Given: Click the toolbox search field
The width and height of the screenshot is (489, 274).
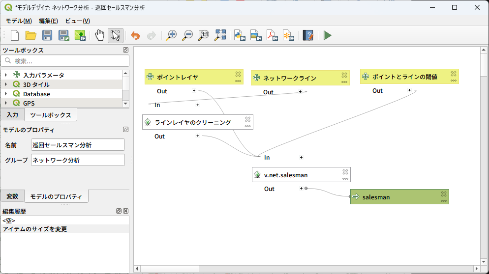Looking at the screenshot, I should point(69,61).
